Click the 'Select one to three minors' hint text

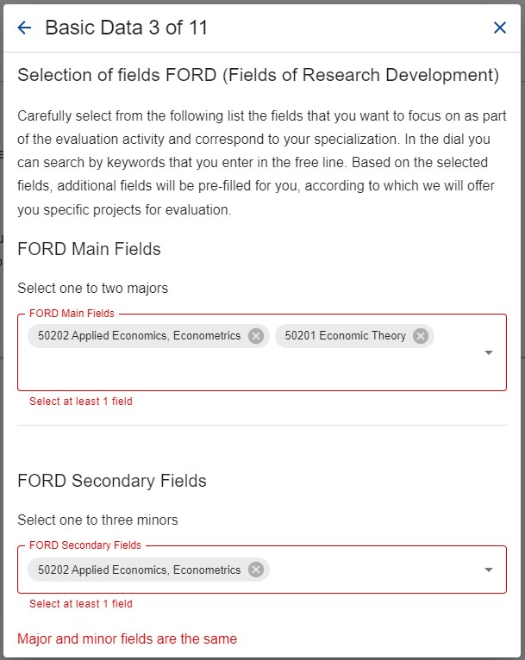pyautogui.click(x=97, y=520)
